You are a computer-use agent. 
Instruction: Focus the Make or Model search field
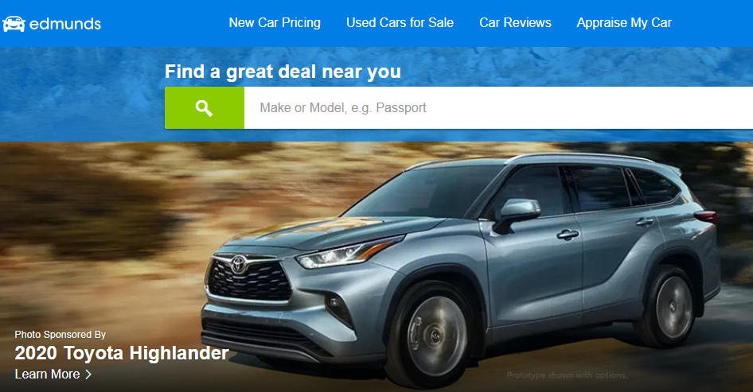(498, 108)
